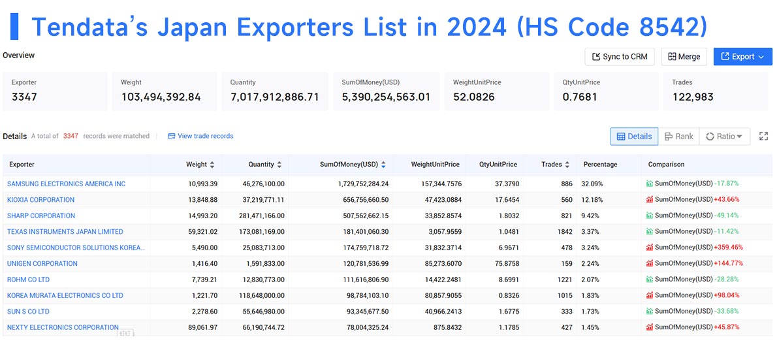Click Korea Murata row comparison chart icon
Image resolution: width=777 pixels, height=341 pixels.
650,295
